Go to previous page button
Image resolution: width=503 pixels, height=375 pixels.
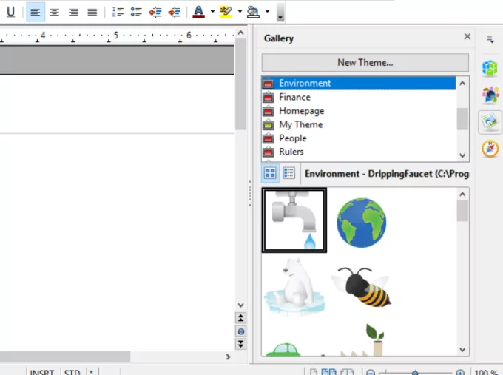point(241,318)
